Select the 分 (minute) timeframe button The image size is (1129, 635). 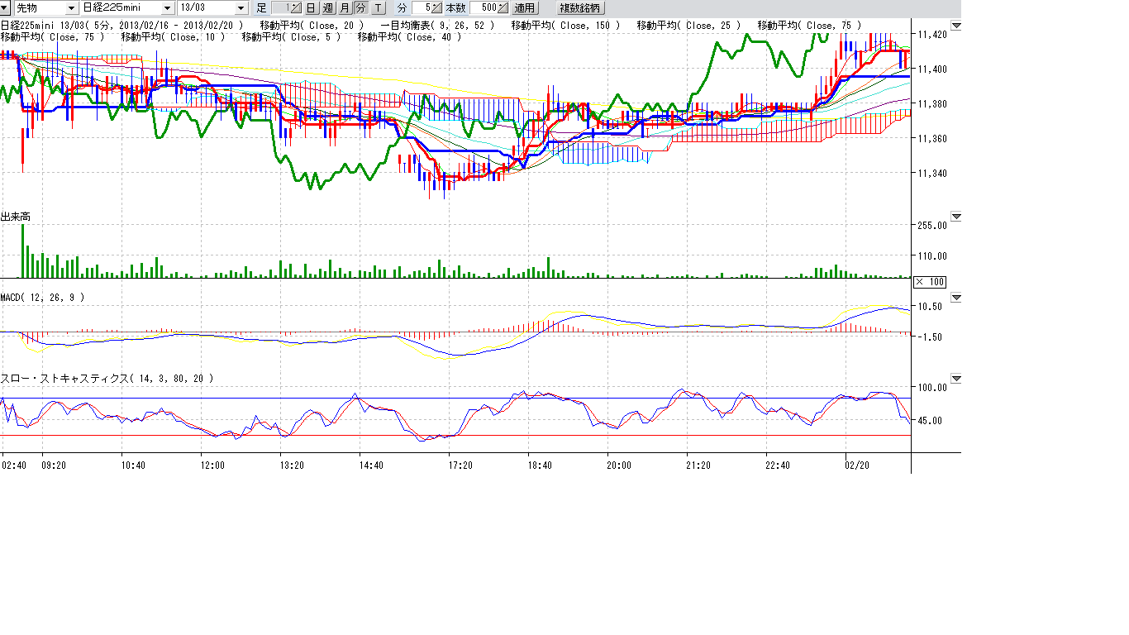point(360,8)
